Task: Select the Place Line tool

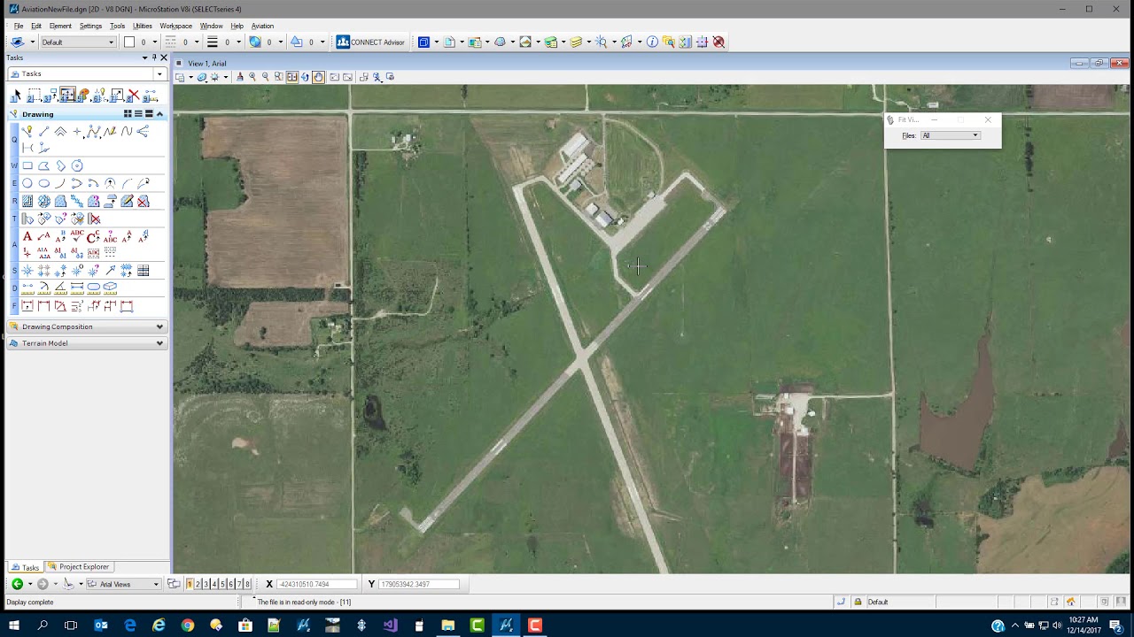Action: [x=43, y=131]
